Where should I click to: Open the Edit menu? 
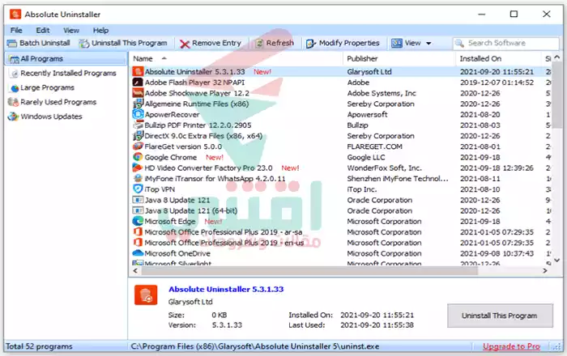tap(43, 30)
